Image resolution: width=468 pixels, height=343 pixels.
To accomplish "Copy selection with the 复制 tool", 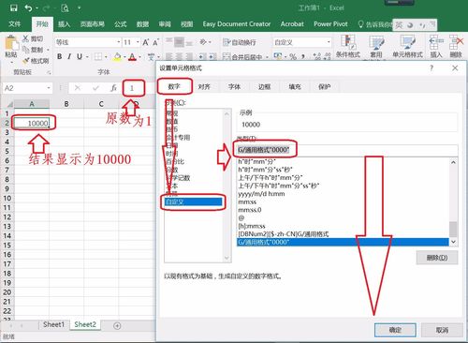I will (x=34, y=50).
